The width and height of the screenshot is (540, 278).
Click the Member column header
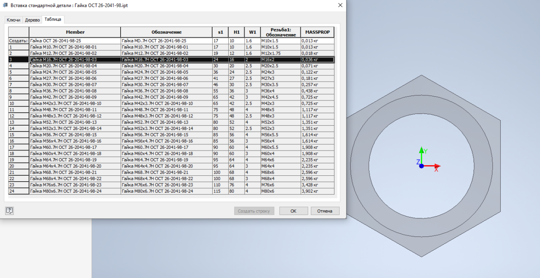tap(75, 32)
